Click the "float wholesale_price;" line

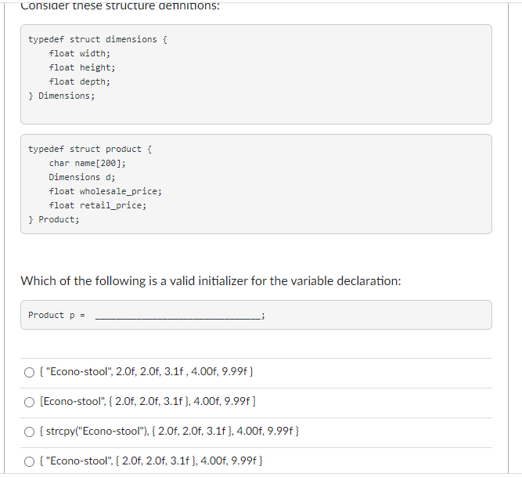[x=105, y=192]
